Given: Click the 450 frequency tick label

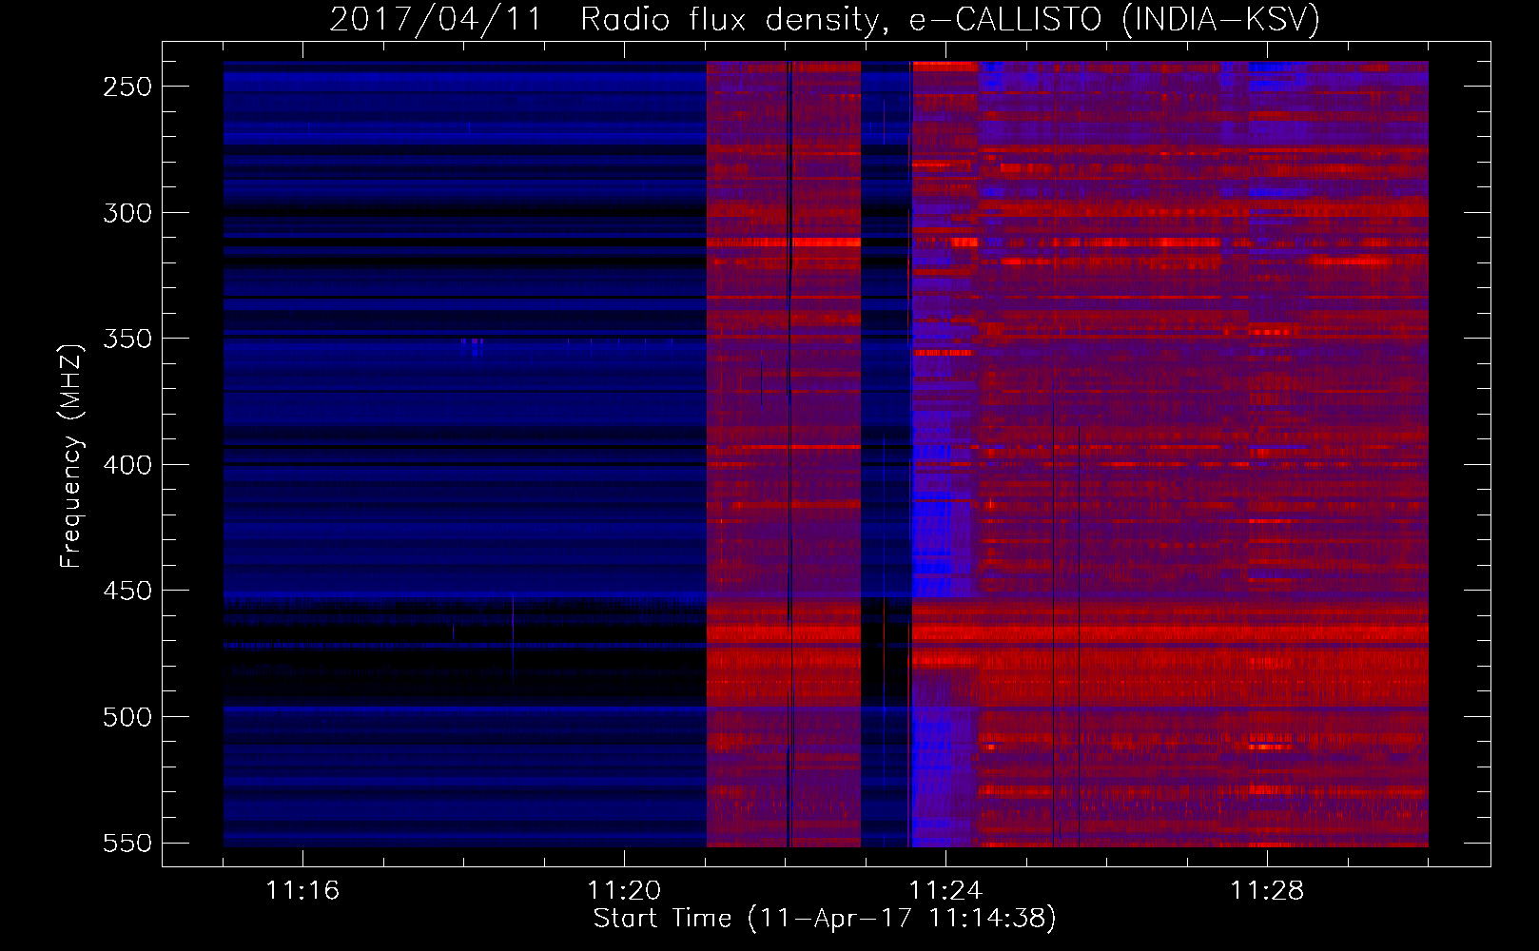Looking at the screenshot, I should [127, 591].
